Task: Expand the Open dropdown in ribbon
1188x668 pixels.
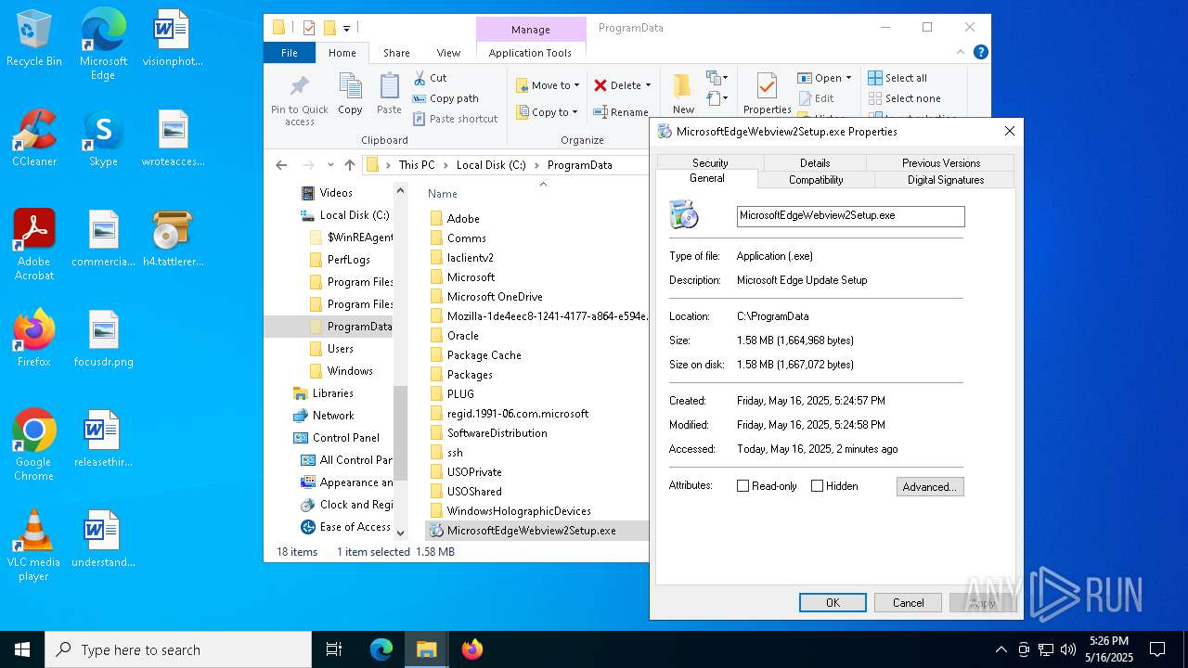Action: (848, 78)
